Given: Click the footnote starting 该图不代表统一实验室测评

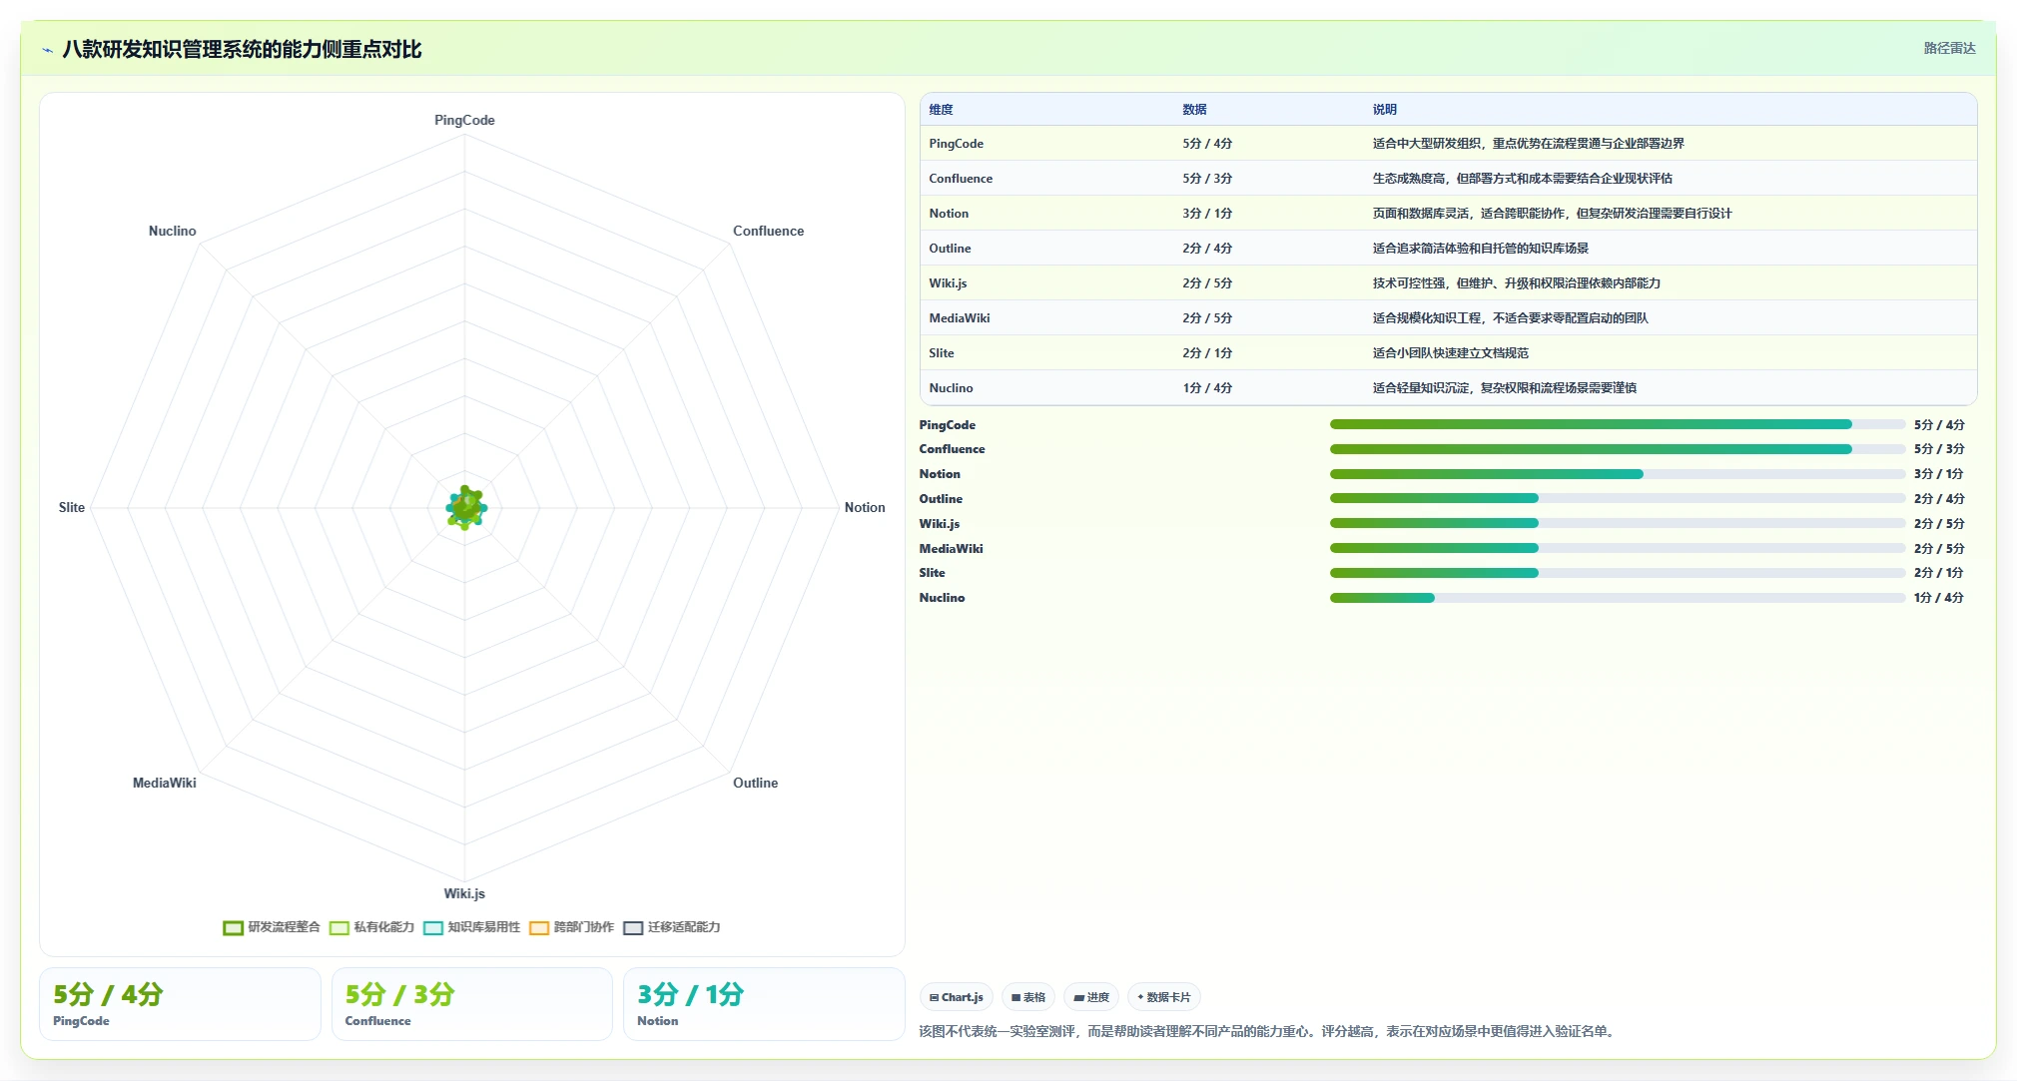Looking at the screenshot, I should pyautogui.click(x=1267, y=1031).
